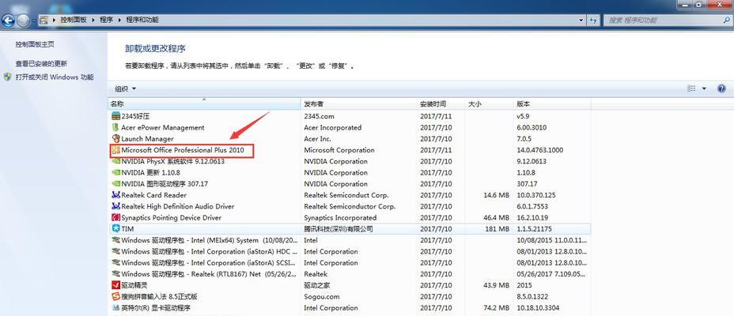
Task: Select the Microsoft Office Professional Plus icon
Action: coord(115,150)
